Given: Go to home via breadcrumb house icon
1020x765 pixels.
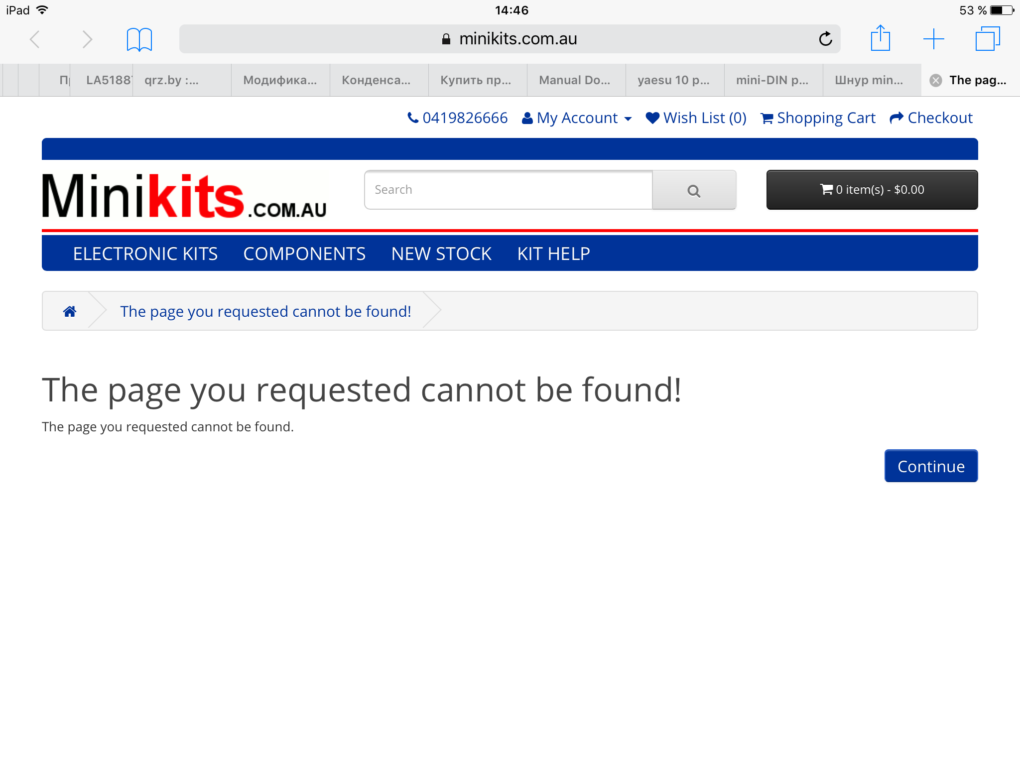Looking at the screenshot, I should coord(70,311).
